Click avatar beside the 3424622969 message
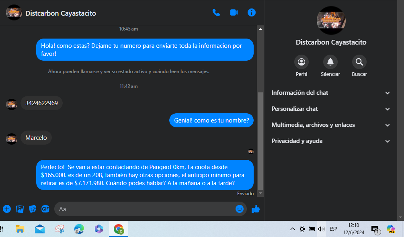This screenshot has width=404, height=237. [x=12, y=104]
